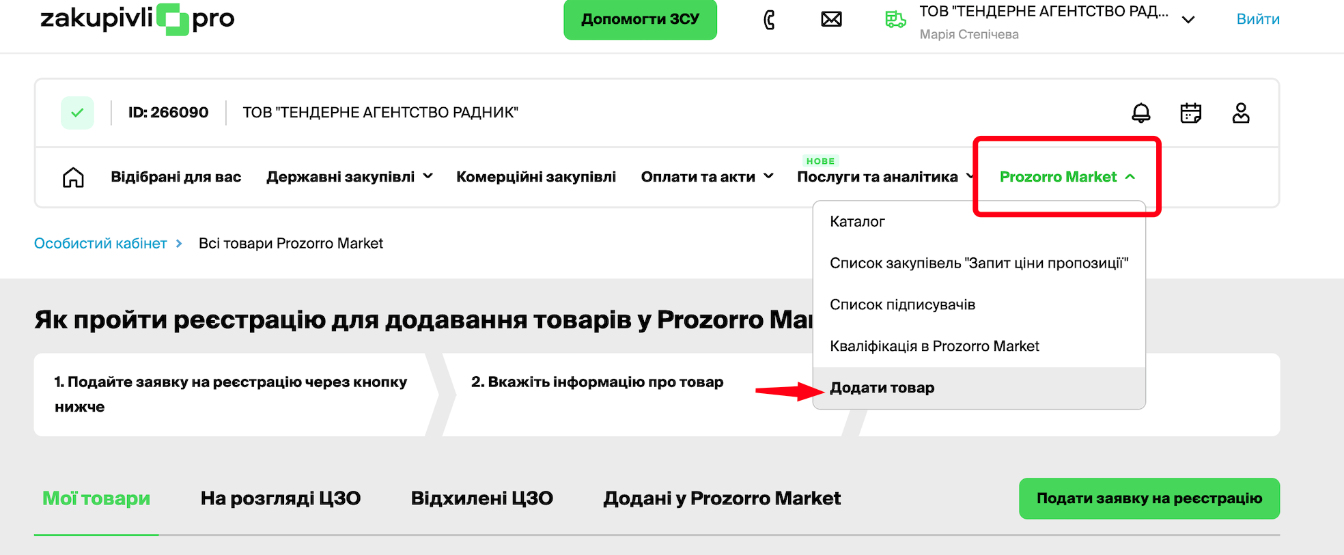
Task: Go to home via house icon
Action: coord(73,177)
